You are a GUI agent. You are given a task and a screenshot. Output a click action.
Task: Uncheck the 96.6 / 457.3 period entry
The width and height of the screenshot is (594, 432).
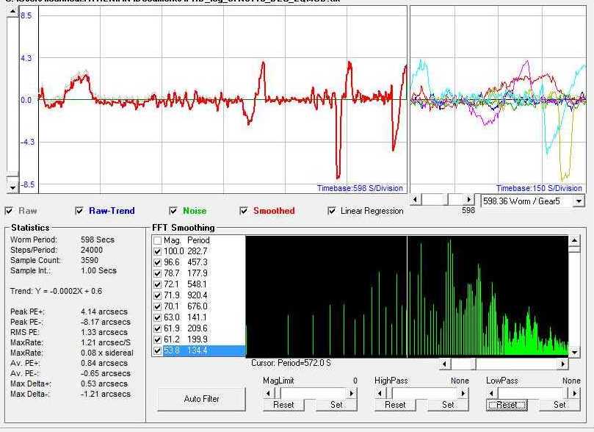pos(158,262)
